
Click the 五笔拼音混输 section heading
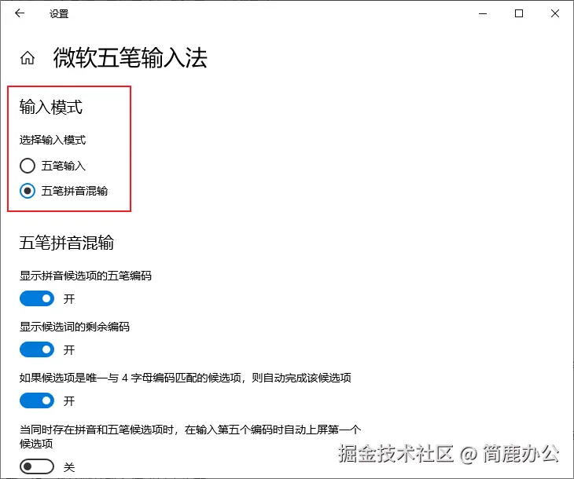click(x=67, y=243)
